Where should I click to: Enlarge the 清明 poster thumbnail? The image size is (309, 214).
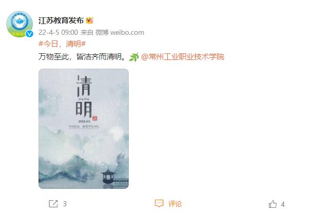click(x=84, y=129)
